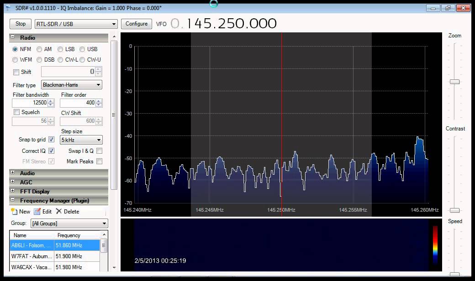The height and width of the screenshot is (281, 475).
Task: Select LSB demodulation mode
Action: pyautogui.click(x=60, y=49)
